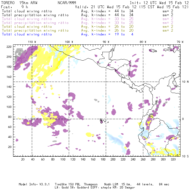
Task: Click purple 'Total precipitation mixing ratio' legend label
Action: coord(35,23)
